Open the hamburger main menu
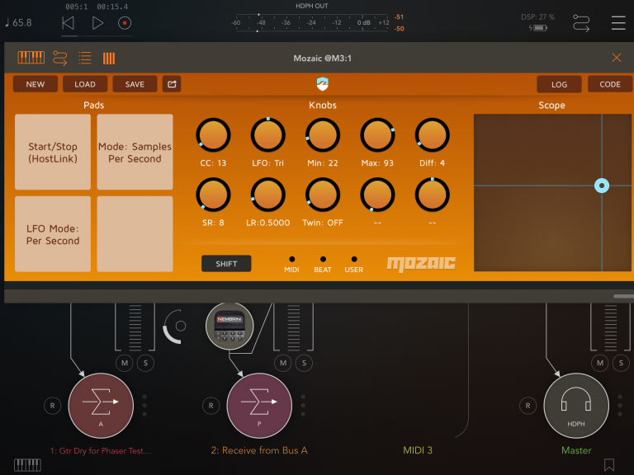The image size is (634, 475). pos(618,22)
